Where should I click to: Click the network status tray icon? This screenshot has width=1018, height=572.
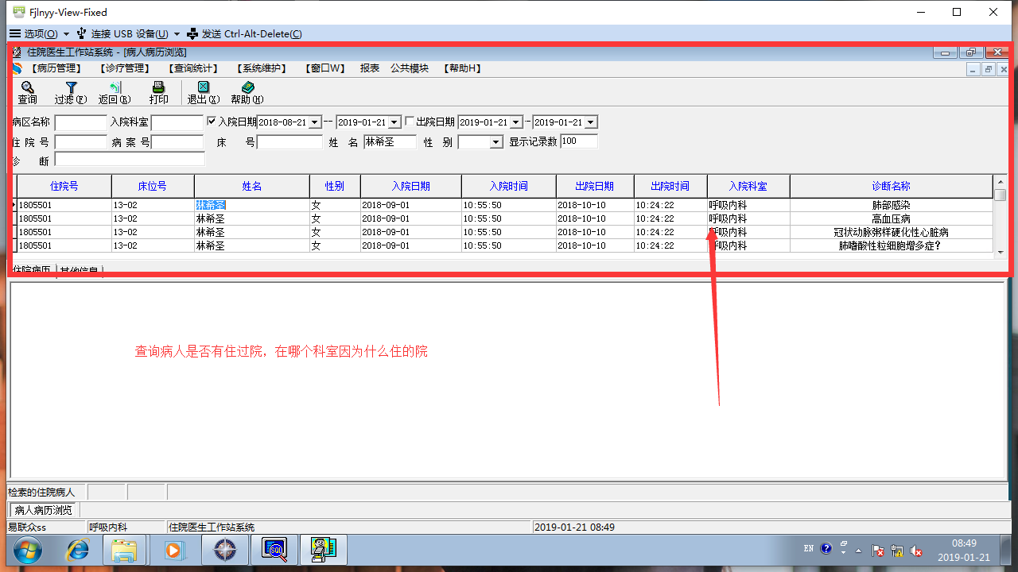897,550
